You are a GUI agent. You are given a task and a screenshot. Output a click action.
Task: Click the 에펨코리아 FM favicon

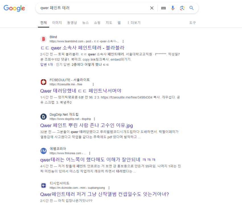44,151
